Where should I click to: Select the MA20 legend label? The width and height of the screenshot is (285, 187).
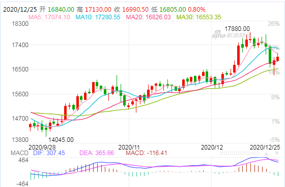[x=148, y=17]
